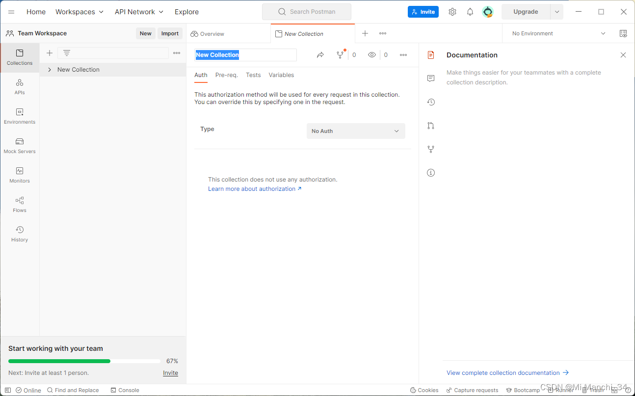
Task: Open the notifications bell
Action: pyautogui.click(x=470, y=12)
